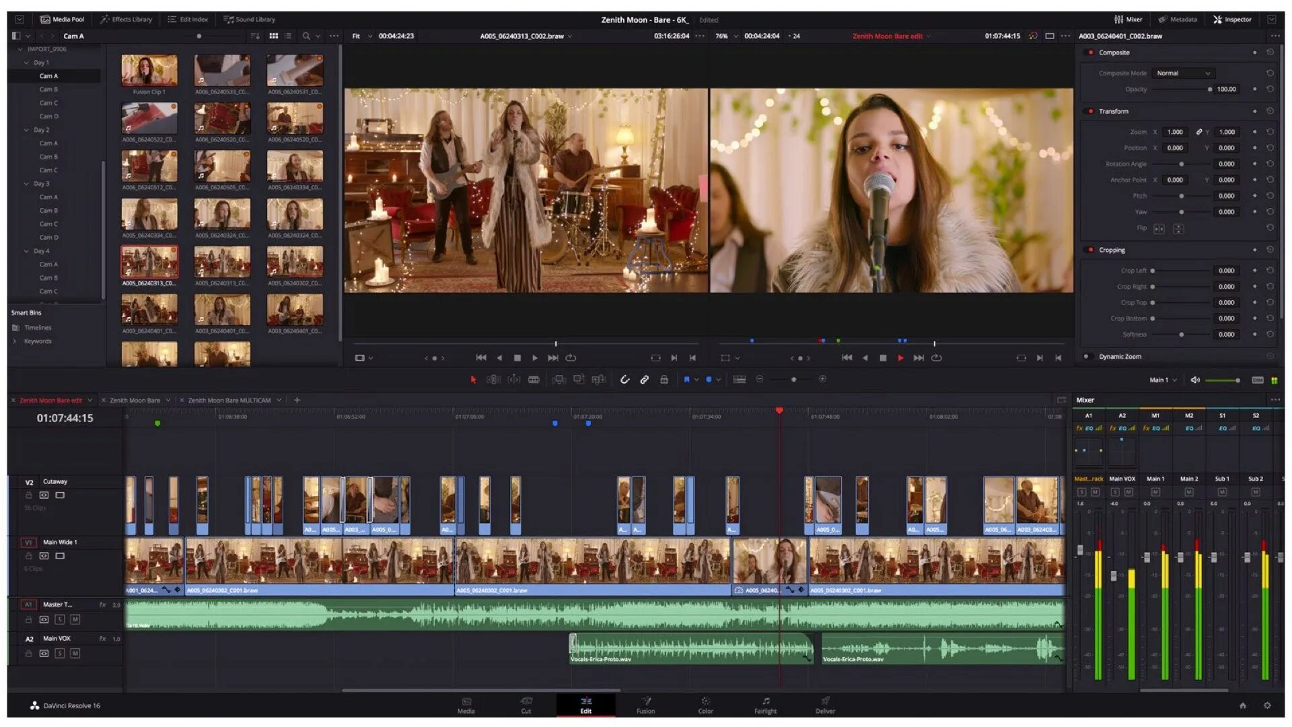Image resolution: width=1292 pixels, height=727 pixels.
Task: Activate the blade edit mode tool
Action: 534,380
